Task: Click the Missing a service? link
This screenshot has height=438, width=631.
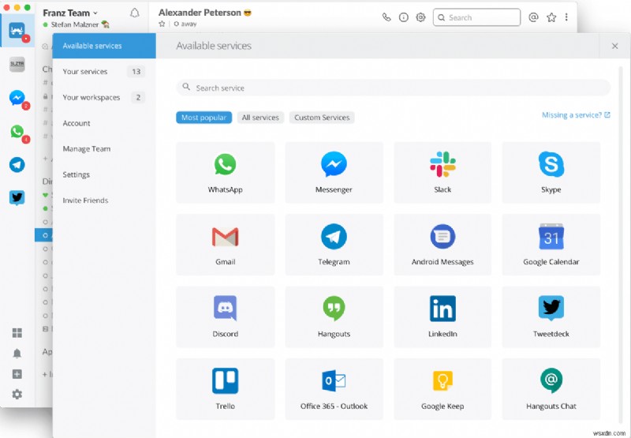Action: coord(576,115)
